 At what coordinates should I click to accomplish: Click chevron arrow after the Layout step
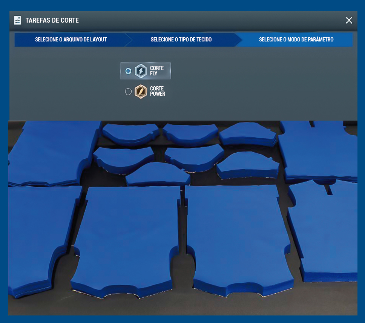click(x=129, y=40)
